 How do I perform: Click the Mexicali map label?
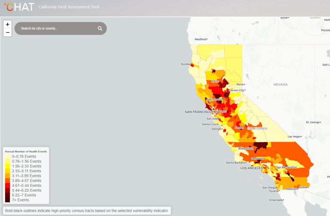click(291, 189)
